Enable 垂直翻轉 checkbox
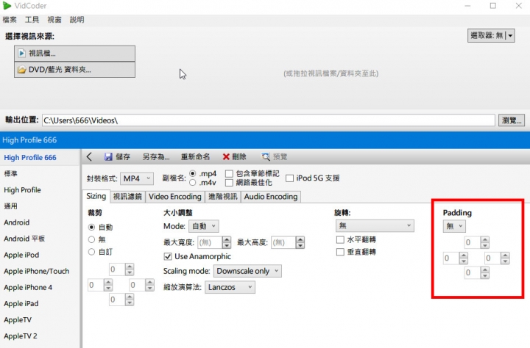This screenshot has height=348, width=530. point(340,252)
